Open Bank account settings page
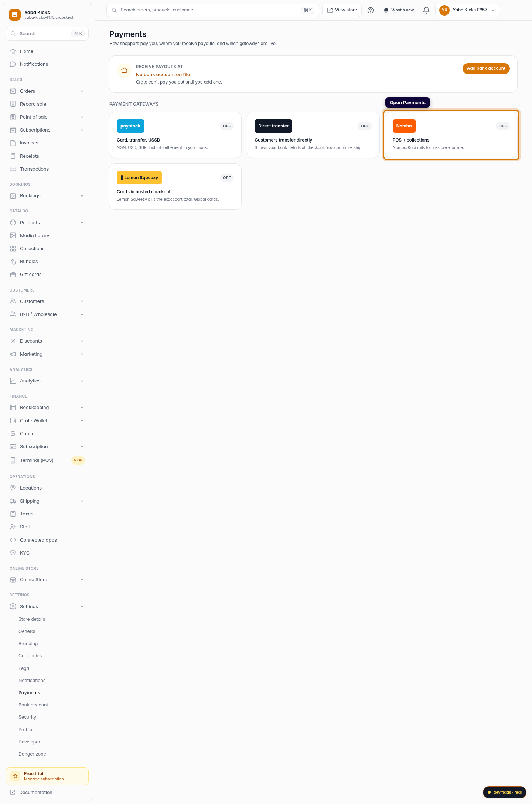 (33, 705)
